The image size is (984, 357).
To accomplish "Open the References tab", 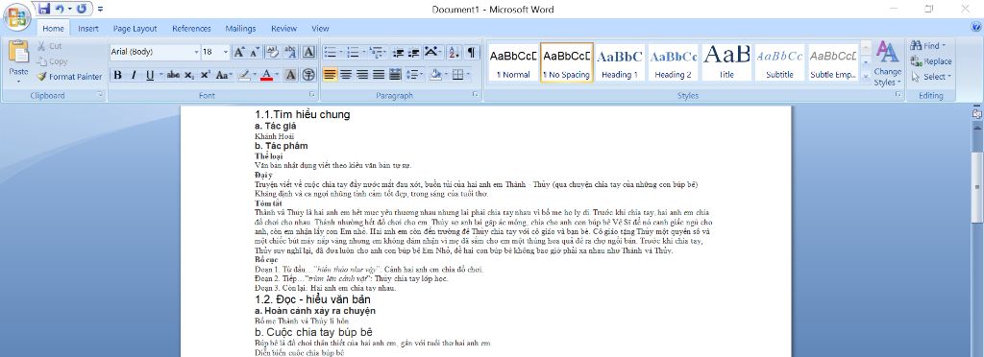I will point(191,28).
